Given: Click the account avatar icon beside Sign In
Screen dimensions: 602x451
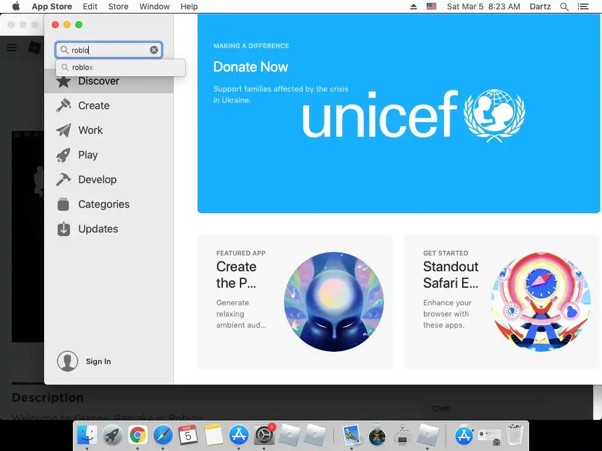Looking at the screenshot, I should click(68, 361).
